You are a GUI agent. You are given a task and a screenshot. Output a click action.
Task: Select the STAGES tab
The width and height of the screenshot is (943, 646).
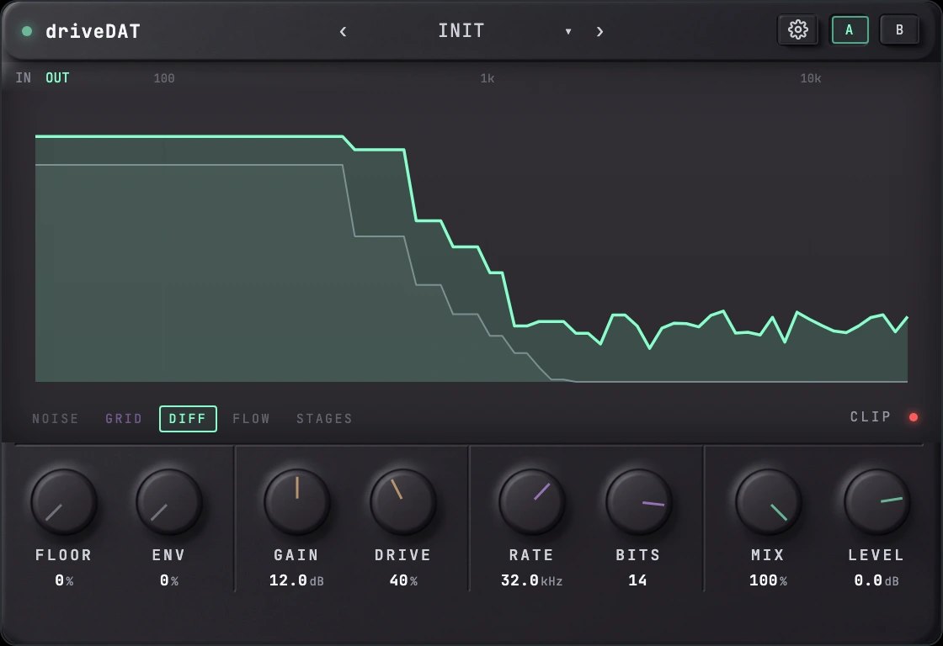[x=324, y=418]
